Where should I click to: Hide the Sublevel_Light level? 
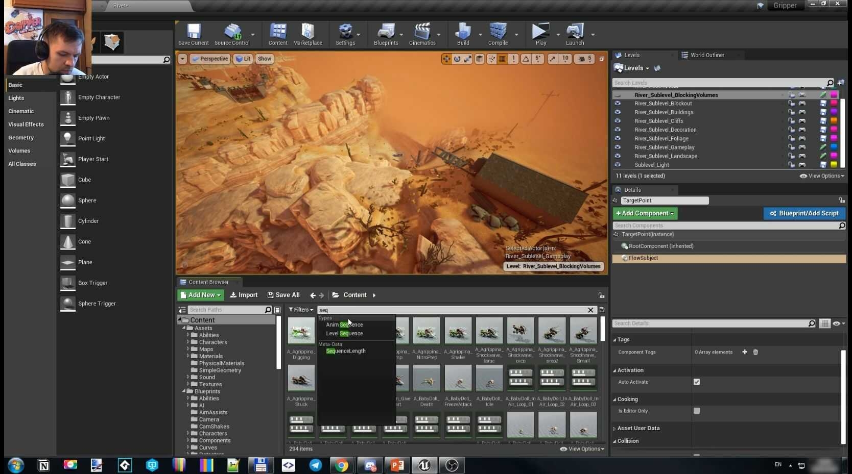pyautogui.click(x=618, y=165)
